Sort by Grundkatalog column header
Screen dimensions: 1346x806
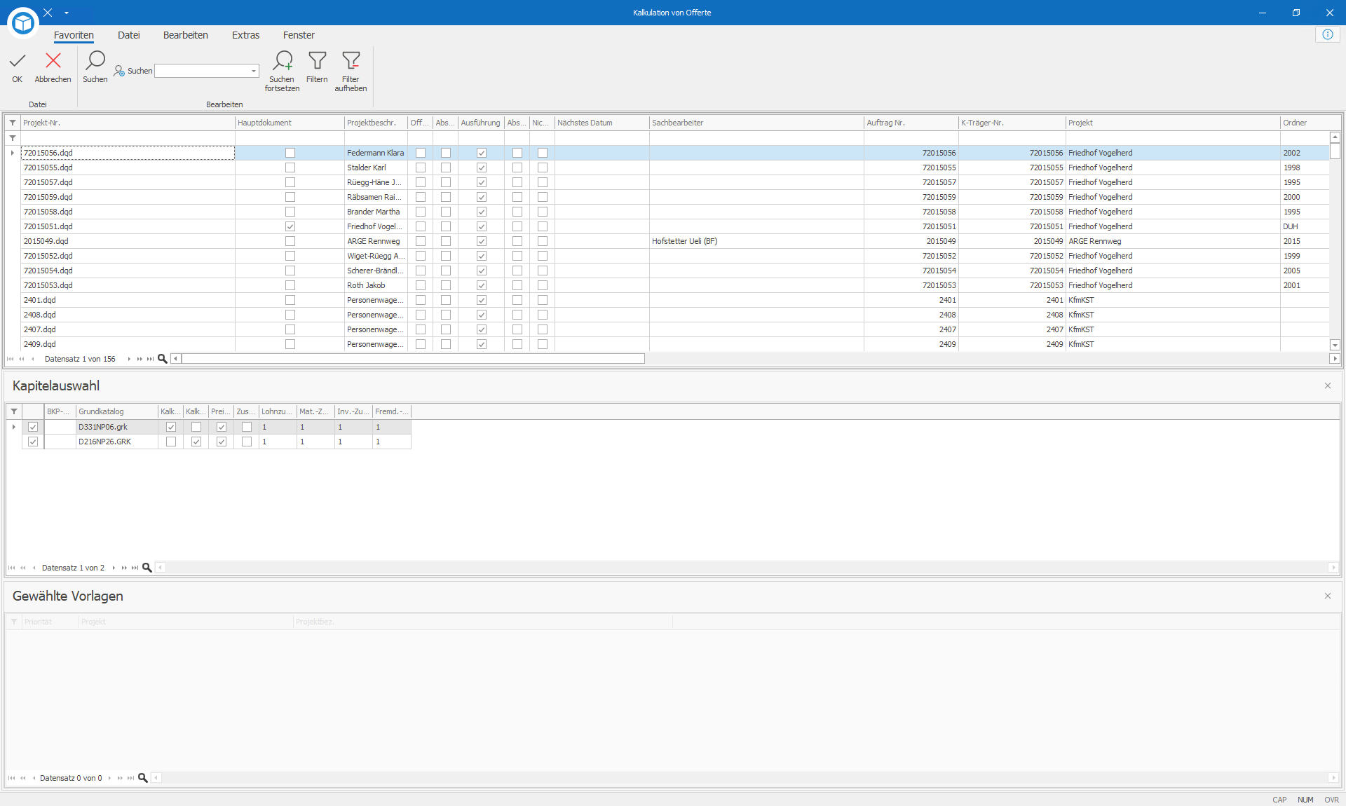(x=117, y=411)
